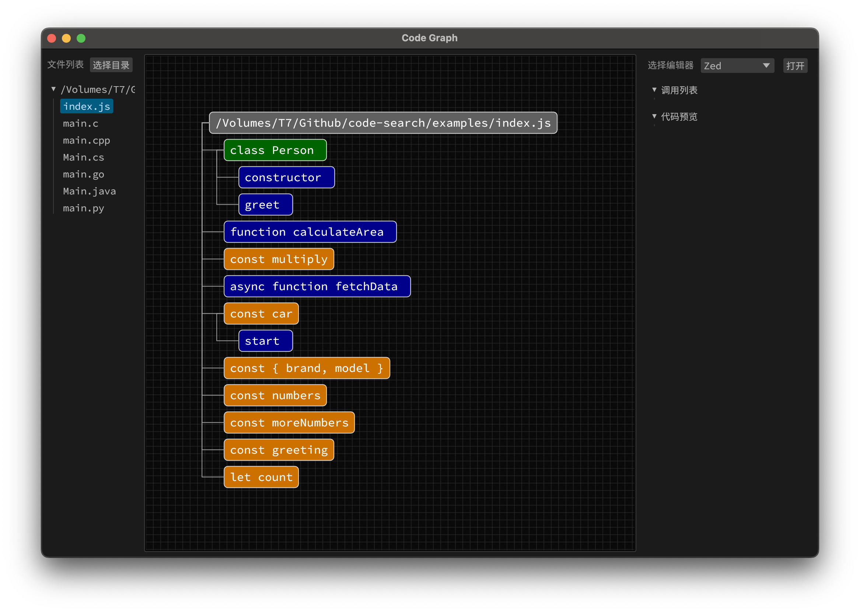Select the index.js file path root node

pos(383,123)
